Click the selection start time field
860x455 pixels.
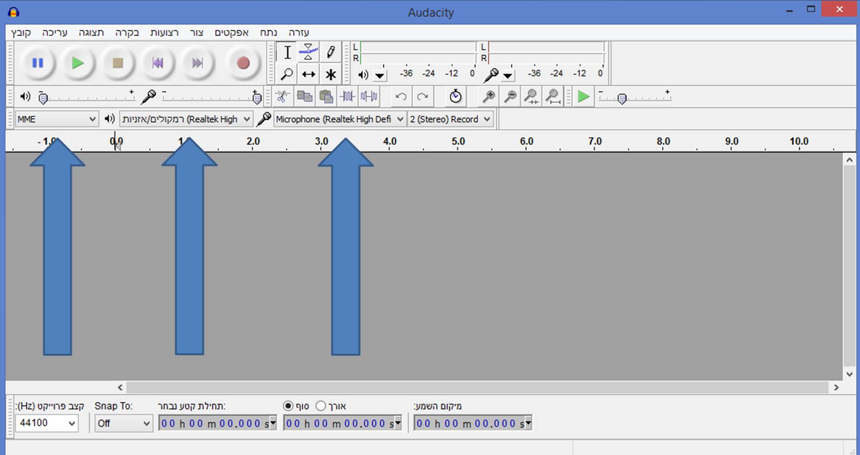pyautogui.click(x=217, y=423)
